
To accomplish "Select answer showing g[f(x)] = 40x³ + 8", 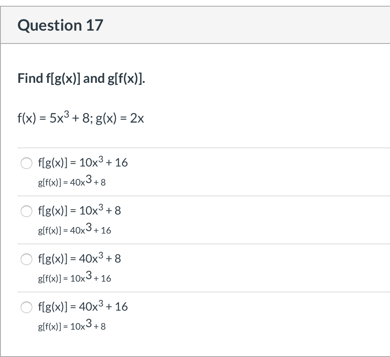I will tap(26, 163).
